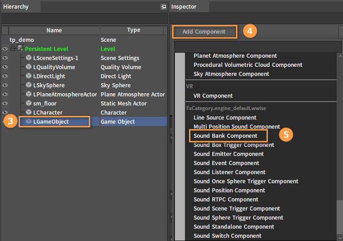Select Procedural Volumetric Cloud Component
Viewport: 343px width, 241px height.
click(x=248, y=65)
